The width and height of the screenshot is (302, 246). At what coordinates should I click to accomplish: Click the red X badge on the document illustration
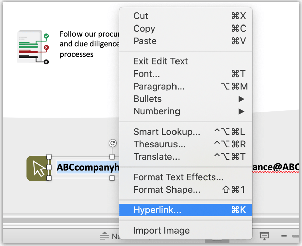(46, 47)
